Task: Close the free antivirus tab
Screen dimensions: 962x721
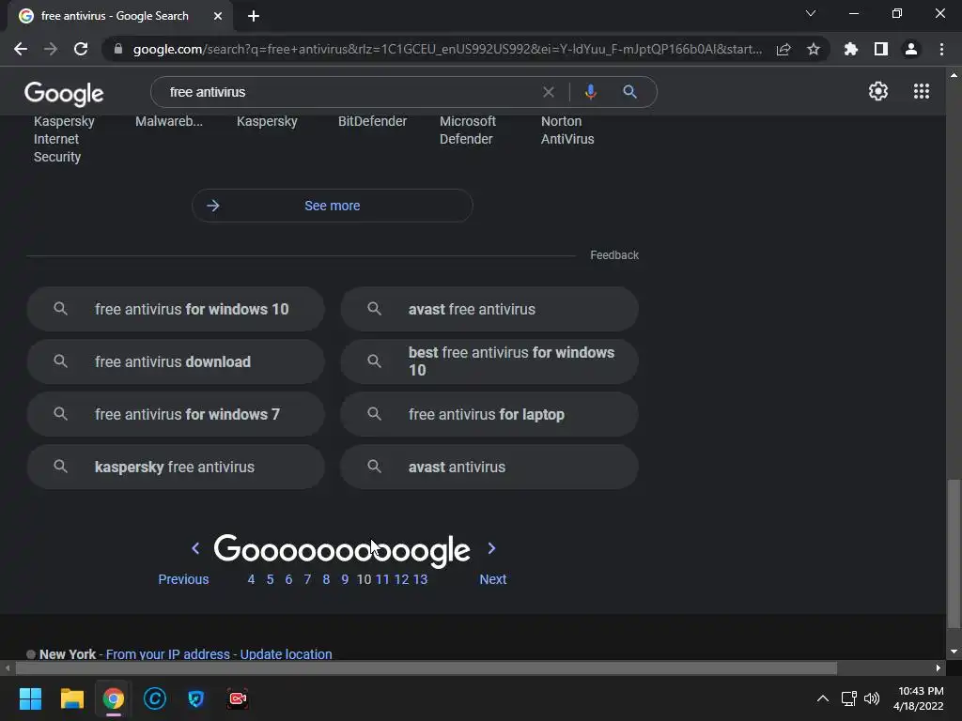Action: [218, 16]
